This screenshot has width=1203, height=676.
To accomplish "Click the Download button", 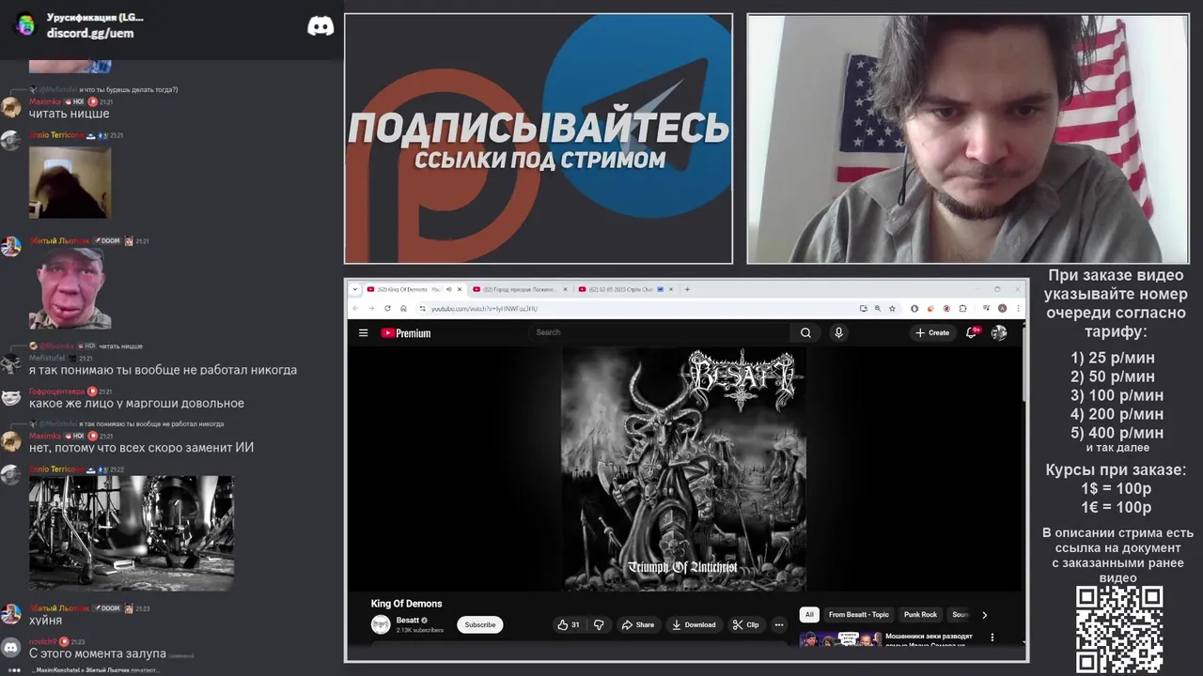I will point(694,624).
